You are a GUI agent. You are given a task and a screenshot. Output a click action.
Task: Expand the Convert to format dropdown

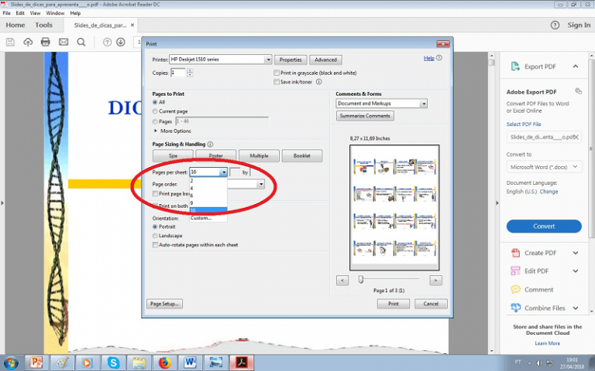574,167
